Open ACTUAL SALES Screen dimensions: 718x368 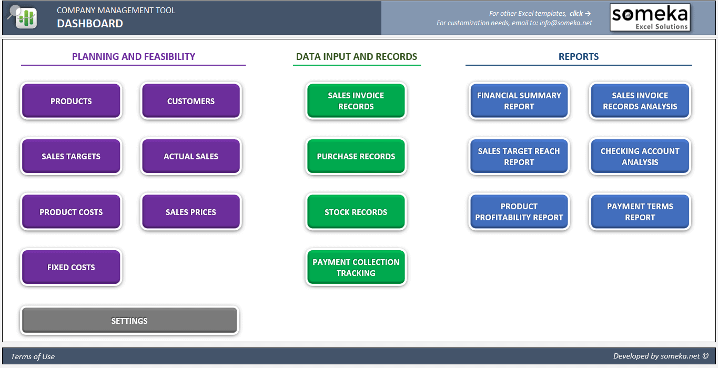tap(190, 156)
